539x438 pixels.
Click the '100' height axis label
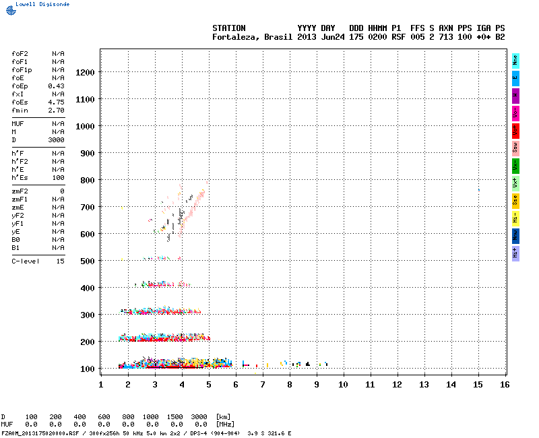point(88,369)
